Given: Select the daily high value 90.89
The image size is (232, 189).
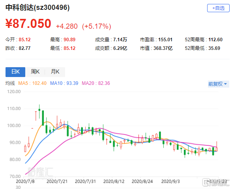Looking at the screenshot, I should (69, 40).
